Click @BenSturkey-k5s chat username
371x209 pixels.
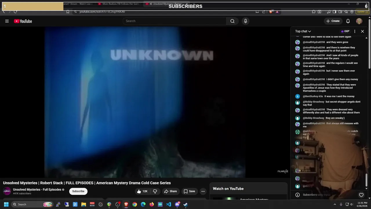(313, 96)
